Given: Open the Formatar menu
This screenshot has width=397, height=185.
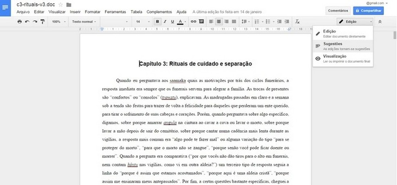Looking at the screenshot, I should [93, 12].
